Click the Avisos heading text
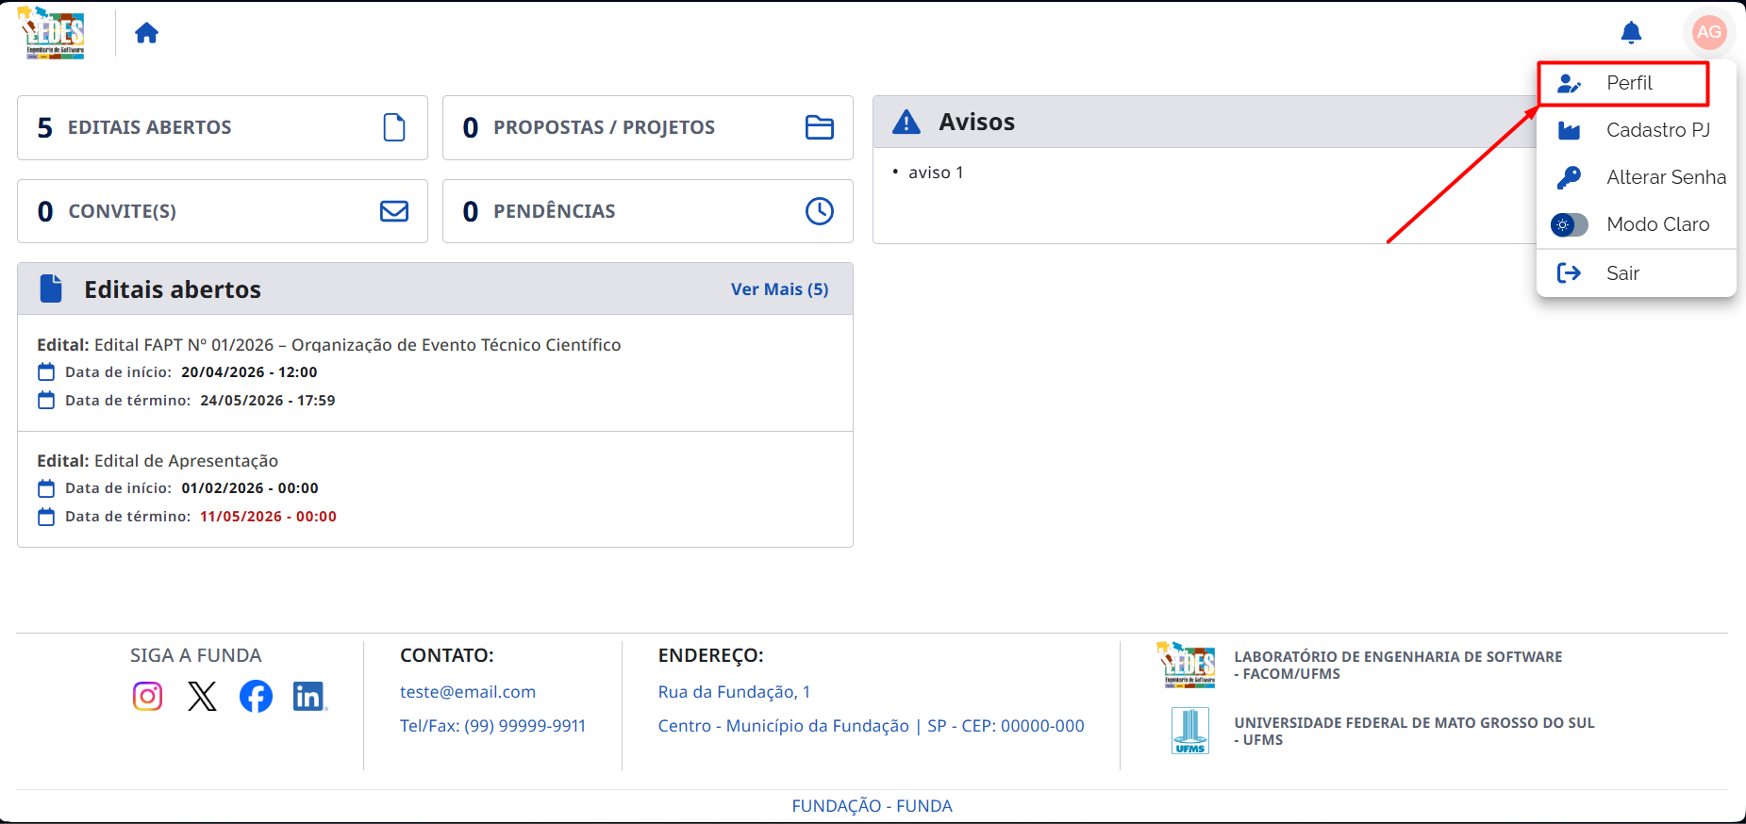 tap(976, 122)
